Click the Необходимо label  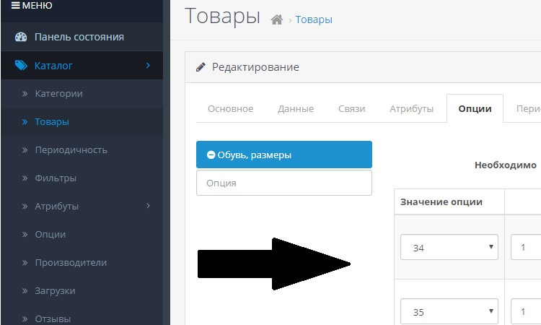[x=506, y=165]
